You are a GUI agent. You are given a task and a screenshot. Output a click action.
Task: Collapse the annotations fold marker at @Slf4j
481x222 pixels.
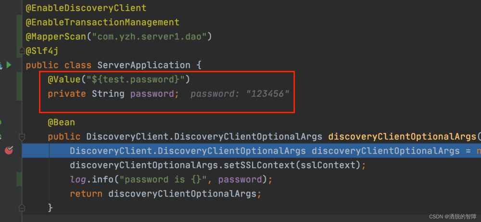[x=22, y=51]
